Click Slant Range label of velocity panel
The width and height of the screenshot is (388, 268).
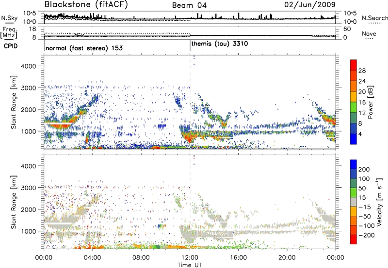click(x=14, y=202)
